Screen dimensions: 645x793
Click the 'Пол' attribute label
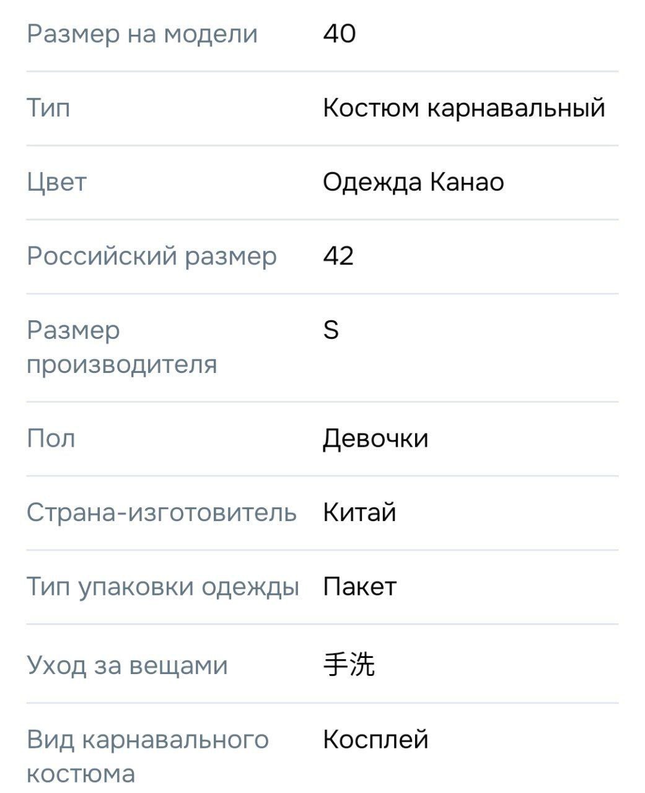tap(51, 439)
